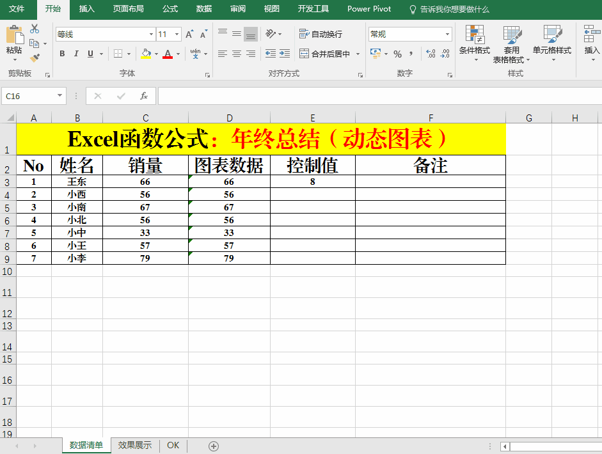
Task: Open the Insert Function fx dialog
Action: (x=144, y=96)
